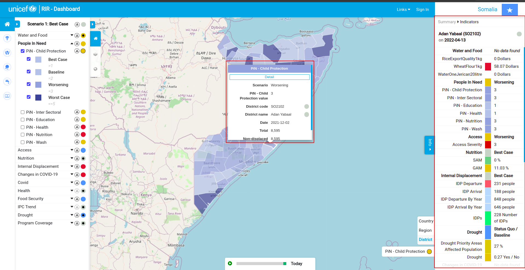The image size is (525, 270).
Task: Click the yellow status circle for Water and Food
Action: [x=83, y=36]
